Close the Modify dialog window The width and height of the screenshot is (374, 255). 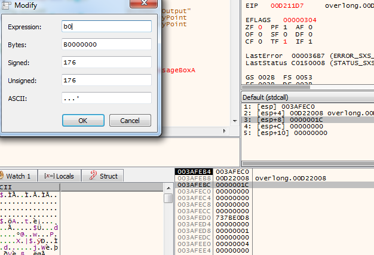143,4
